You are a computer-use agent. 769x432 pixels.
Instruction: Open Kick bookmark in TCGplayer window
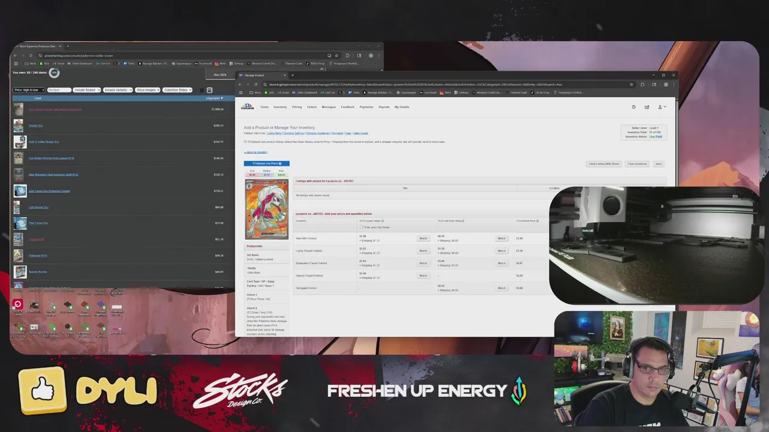tap(270, 92)
